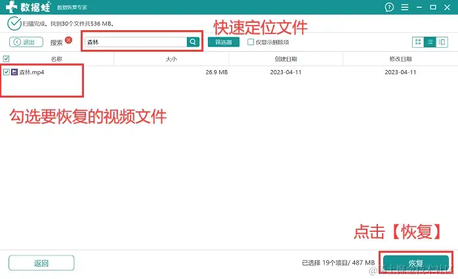Click the created date 2023-04-11 cell
The height and width of the screenshot is (279, 458).
[x=285, y=72]
